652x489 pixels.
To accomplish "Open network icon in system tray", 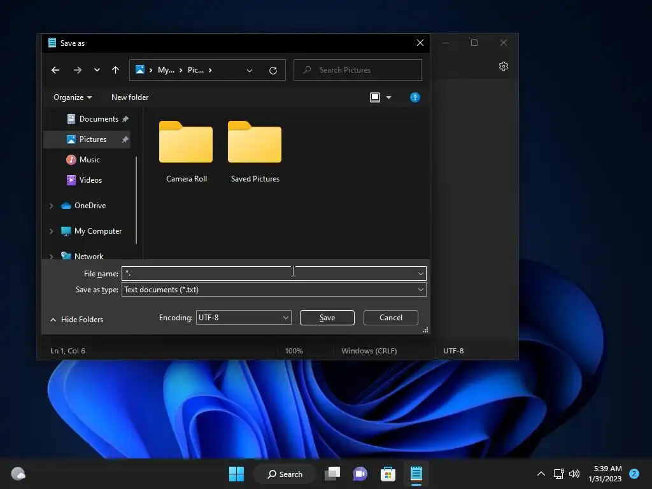I will 558,474.
